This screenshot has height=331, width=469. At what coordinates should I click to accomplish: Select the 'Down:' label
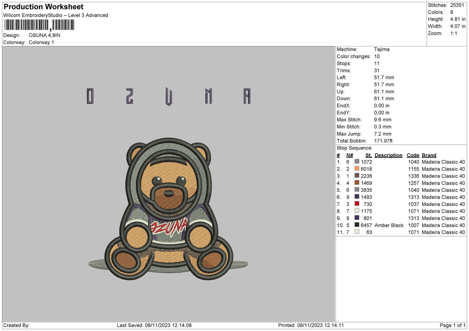tap(344, 99)
